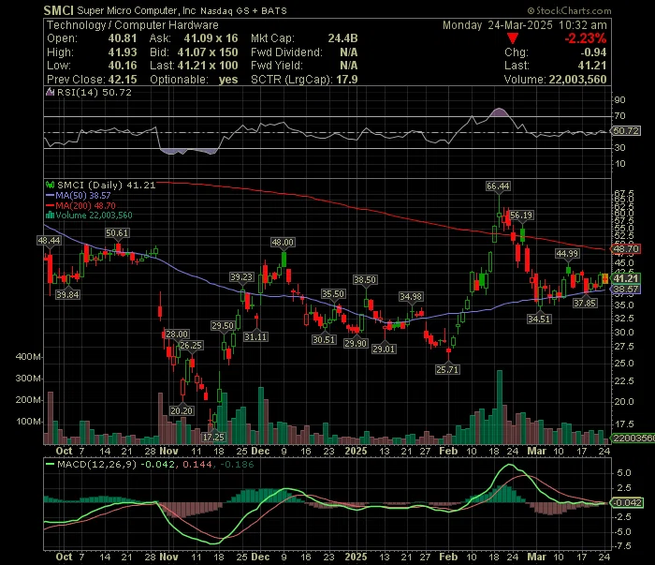
Task: Click the Monday 24-Mar-2025 10:32 am timestamp
Action: (x=525, y=25)
